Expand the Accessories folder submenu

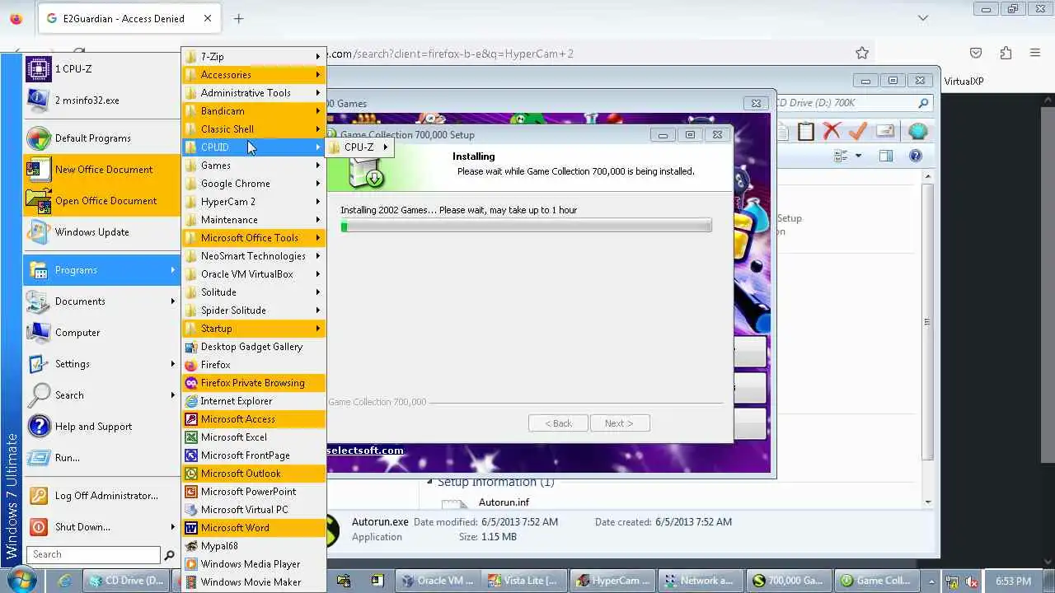pos(254,75)
